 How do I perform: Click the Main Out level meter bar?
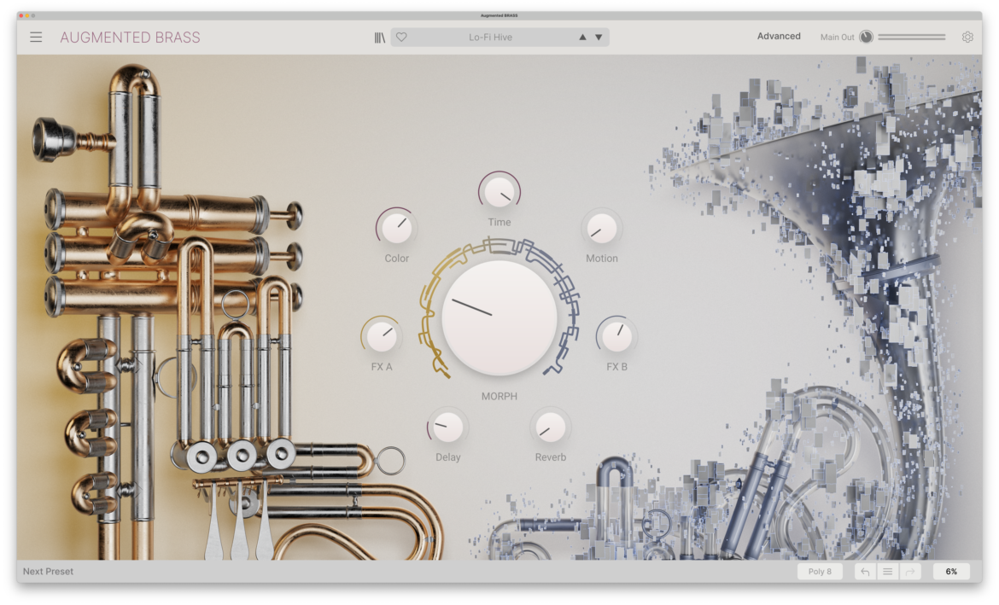pos(911,38)
